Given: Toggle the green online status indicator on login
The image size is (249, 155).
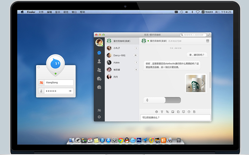Looking at the screenshot, I should pyautogui.click(x=55, y=73).
